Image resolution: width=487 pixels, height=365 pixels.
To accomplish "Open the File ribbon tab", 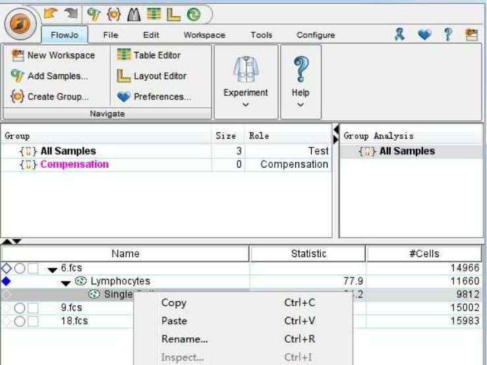I will 111,35.
